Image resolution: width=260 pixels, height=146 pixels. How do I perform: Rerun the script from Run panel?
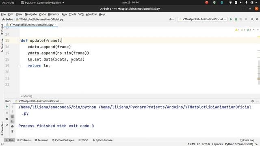click(x=7, y=107)
